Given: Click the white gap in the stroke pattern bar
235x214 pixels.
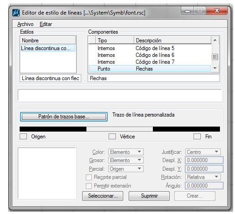Looking at the screenshot, I should coord(120,129).
